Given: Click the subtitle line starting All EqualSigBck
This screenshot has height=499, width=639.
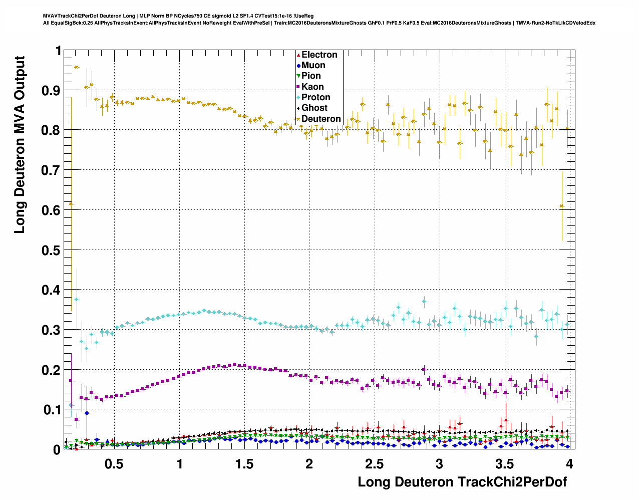Looking at the screenshot, I should pyautogui.click(x=319, y=23).
